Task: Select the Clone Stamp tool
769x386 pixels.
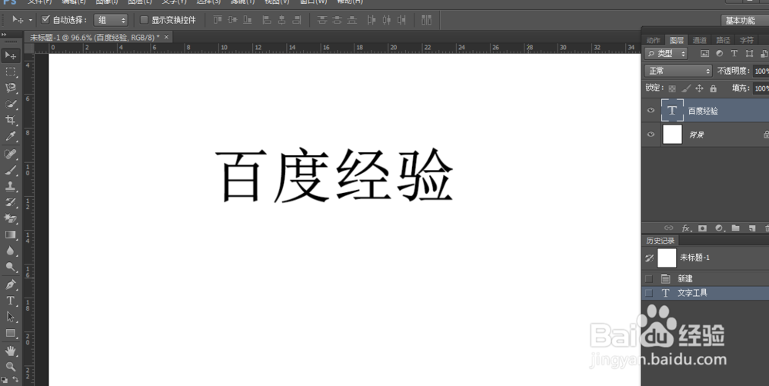Action: click(10, 186)
